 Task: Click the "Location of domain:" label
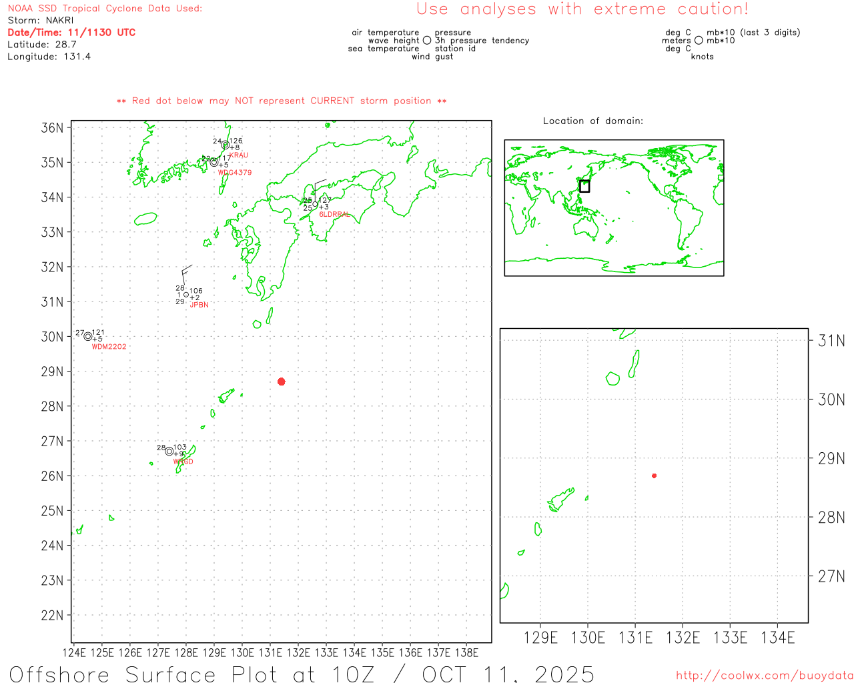point(593,121)
